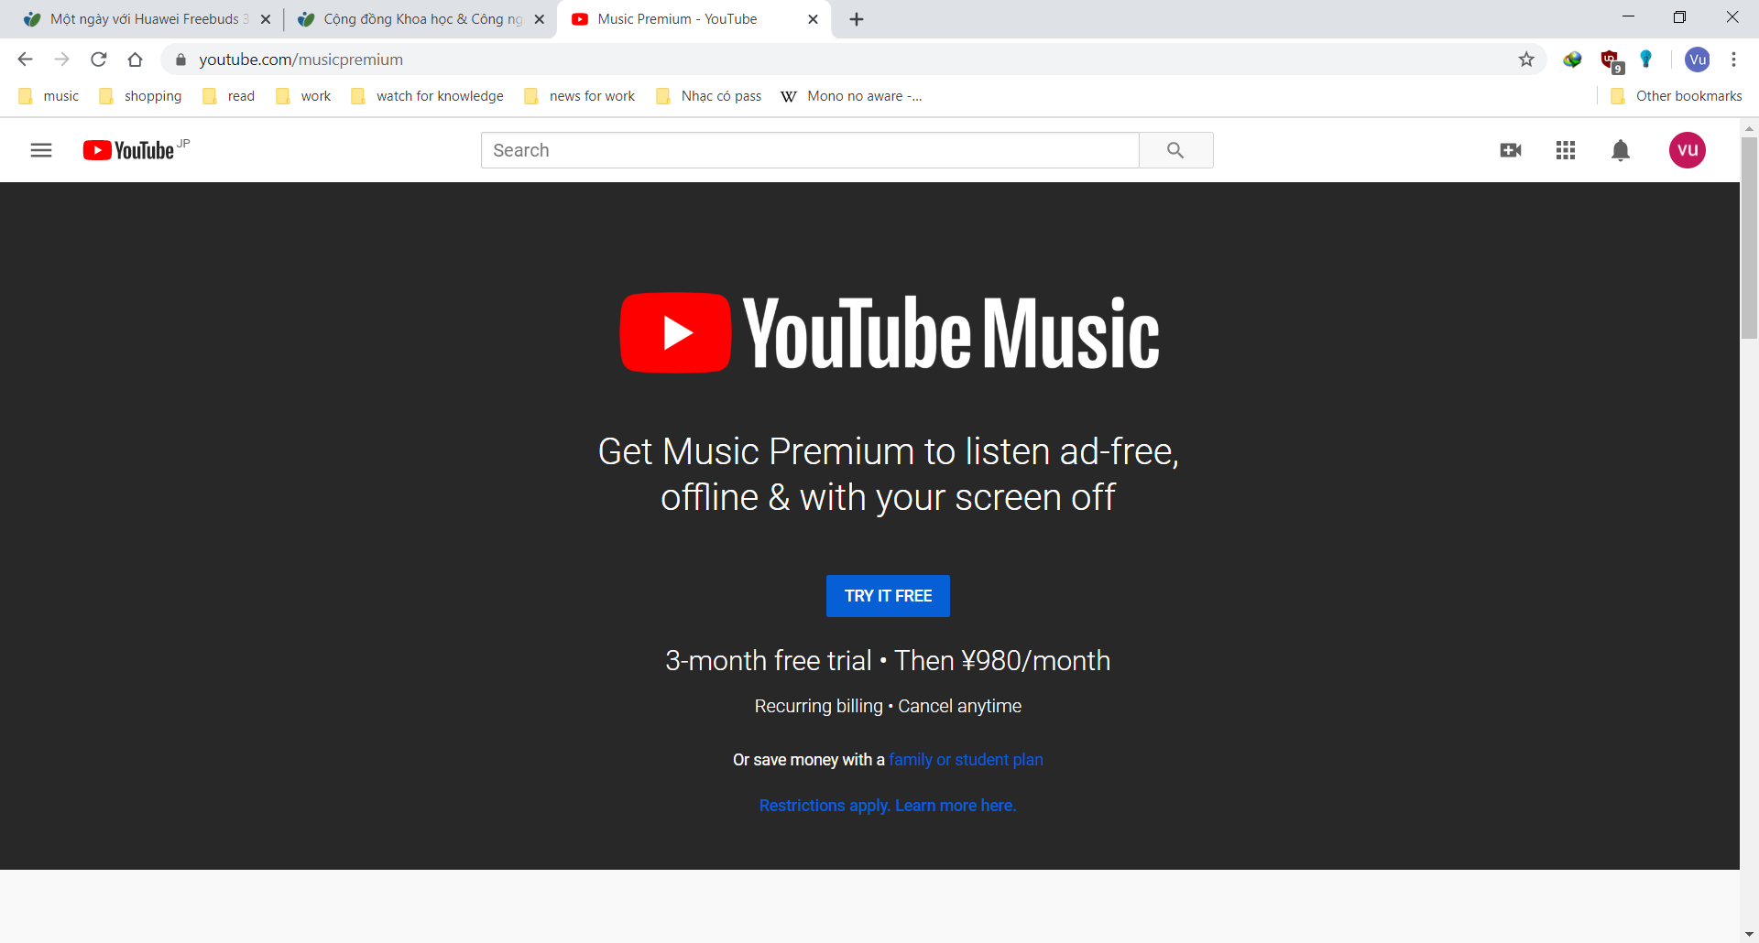Open the work bookmarks folder
Image resolution: width=1759 pixels, height=943 pixels.
point(303,96)
